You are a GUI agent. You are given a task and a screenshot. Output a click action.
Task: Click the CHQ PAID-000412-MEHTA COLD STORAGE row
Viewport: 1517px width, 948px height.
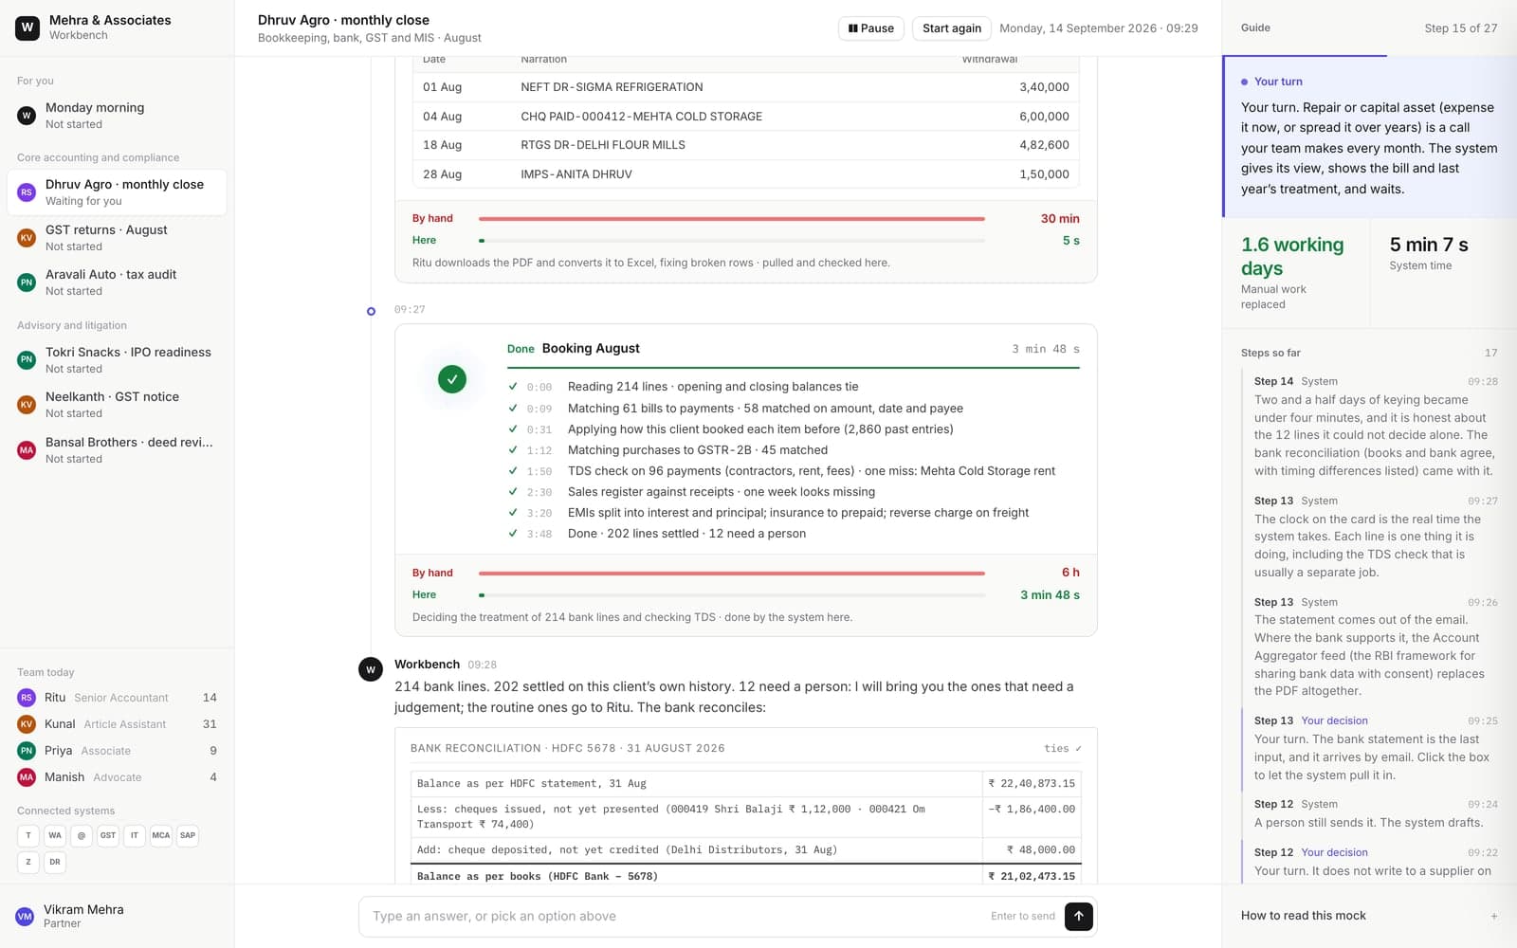point(746,117)
